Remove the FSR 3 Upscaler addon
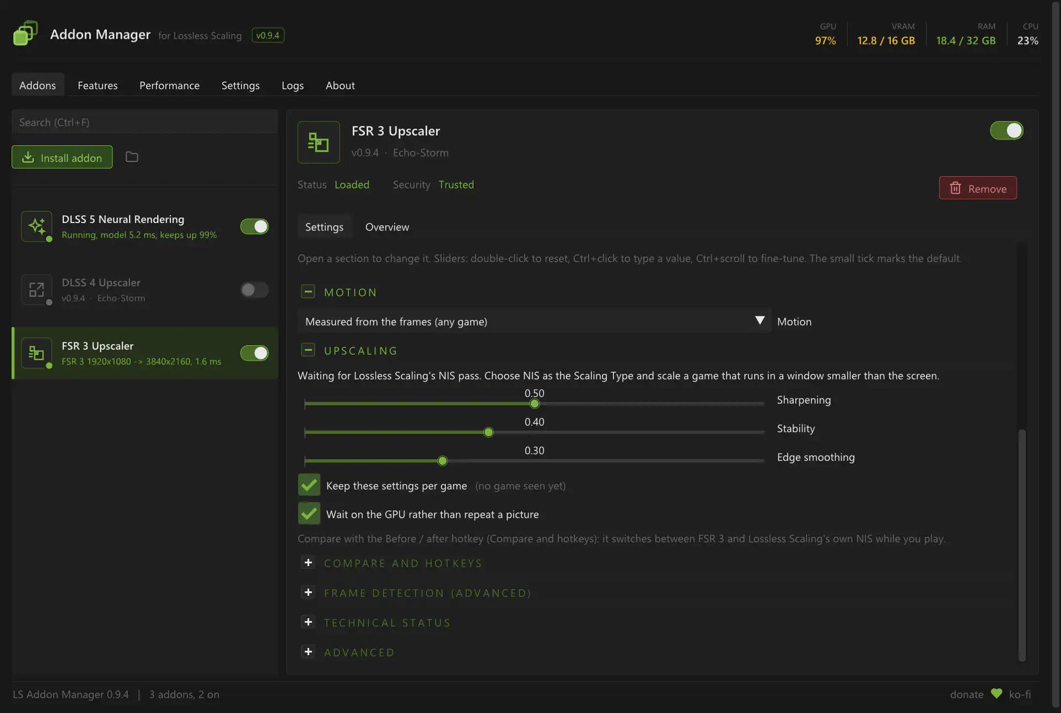The height and width of the screenshot is (713, 1061). (978, 188)
